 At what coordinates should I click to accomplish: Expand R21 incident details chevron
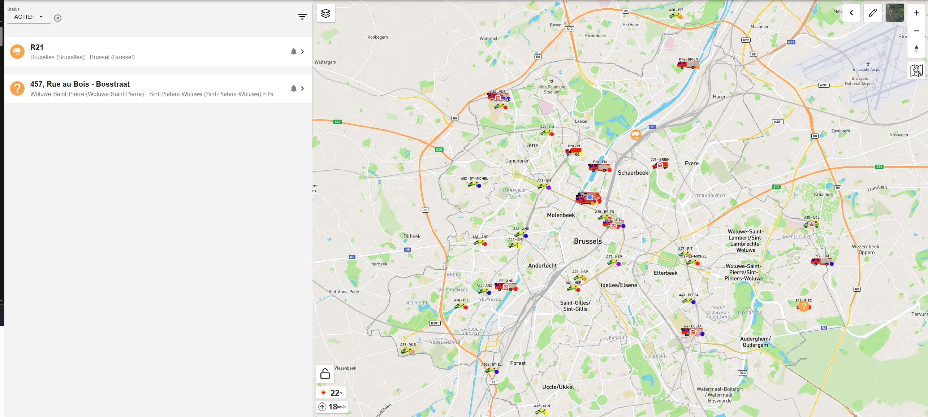(x=302, y=52)
